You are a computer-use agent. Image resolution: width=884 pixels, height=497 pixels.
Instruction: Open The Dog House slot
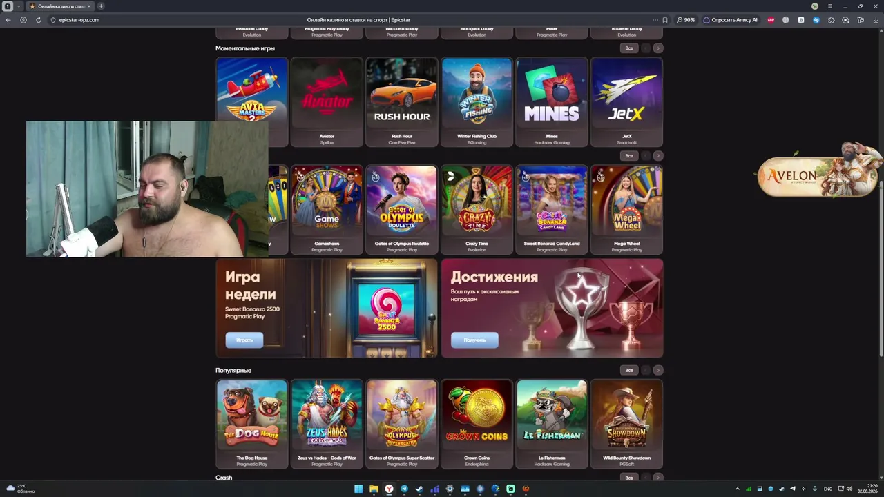click(252, 424)
